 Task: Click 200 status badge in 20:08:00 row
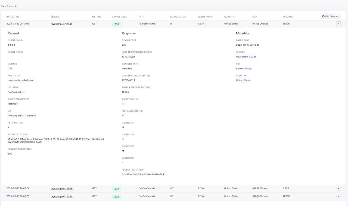tap(117, 189)
